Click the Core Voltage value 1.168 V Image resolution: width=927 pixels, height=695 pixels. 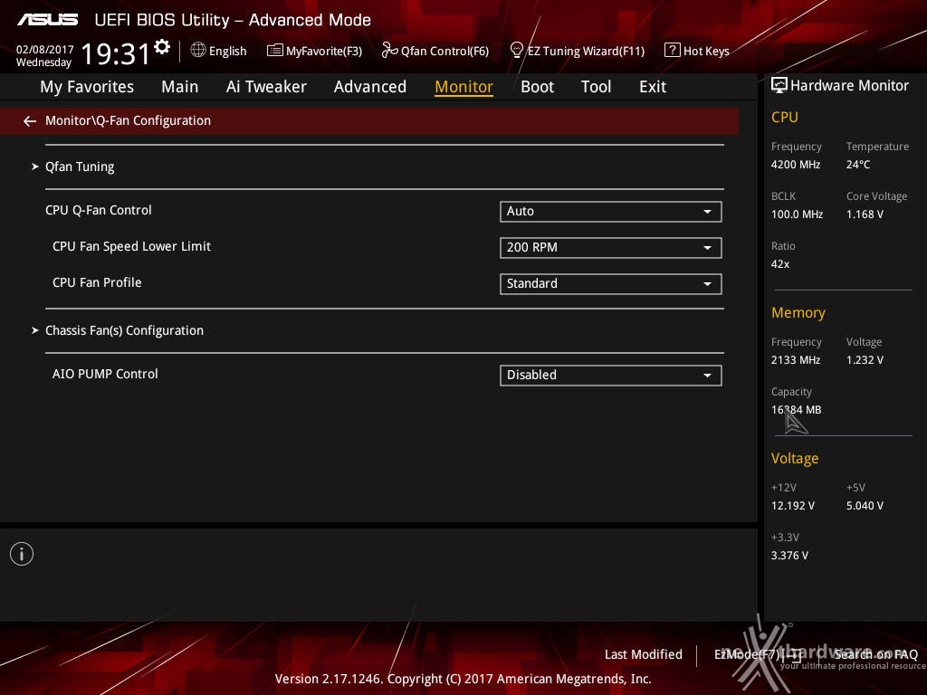coord(865,214)
